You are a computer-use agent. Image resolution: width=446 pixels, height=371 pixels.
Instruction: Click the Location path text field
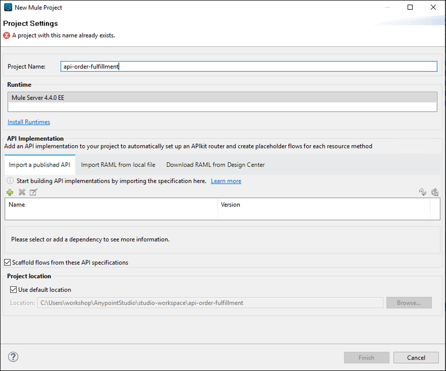tap(210, 303)
